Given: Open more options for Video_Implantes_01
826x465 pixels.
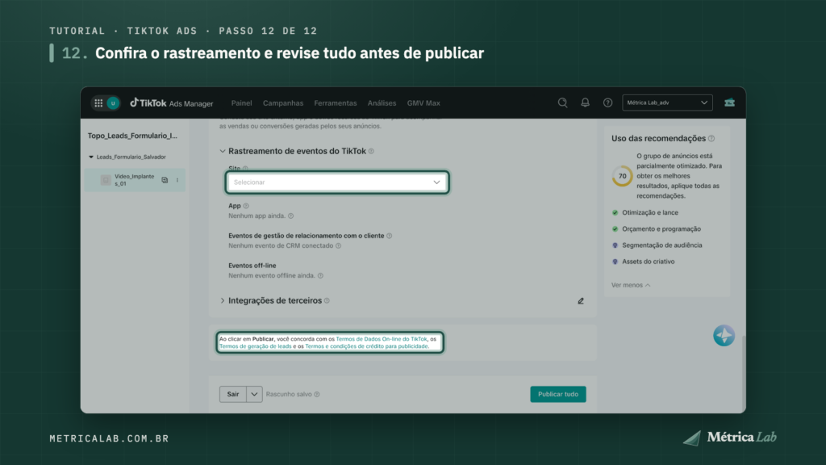Looking at the screenshot, I should tap(177, 180).
